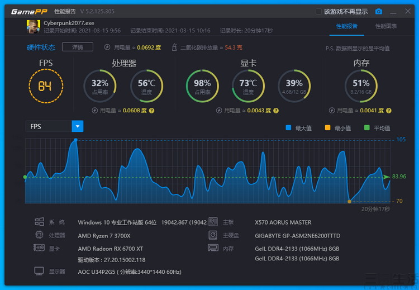Open the 性能图表 tab

click(x=386, y=26)
